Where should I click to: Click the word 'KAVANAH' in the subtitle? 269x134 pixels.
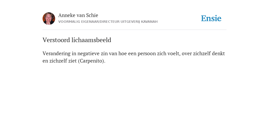coord(149,22)
